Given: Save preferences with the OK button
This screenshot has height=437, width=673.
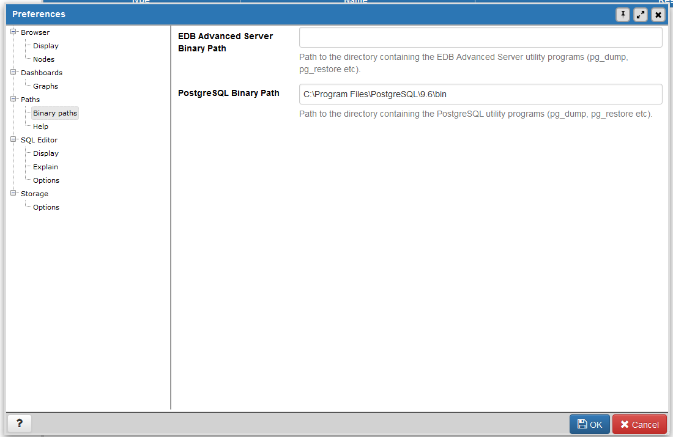Looking at the screenshot, I should coord(589,425).
